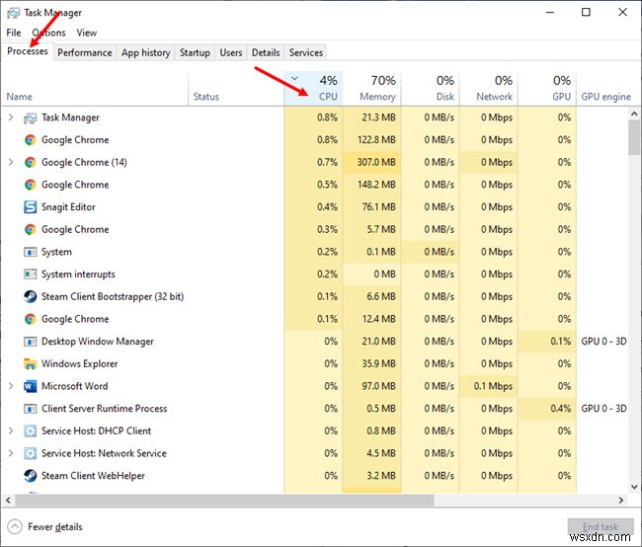Click the Fewer details link
Screen dimensions: 642x547
(x=55, y=527)
